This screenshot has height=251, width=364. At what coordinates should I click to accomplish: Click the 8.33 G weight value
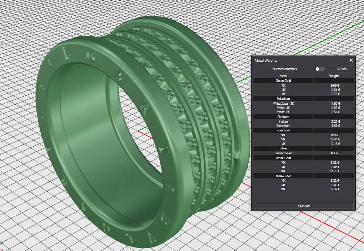pos(335,153)
